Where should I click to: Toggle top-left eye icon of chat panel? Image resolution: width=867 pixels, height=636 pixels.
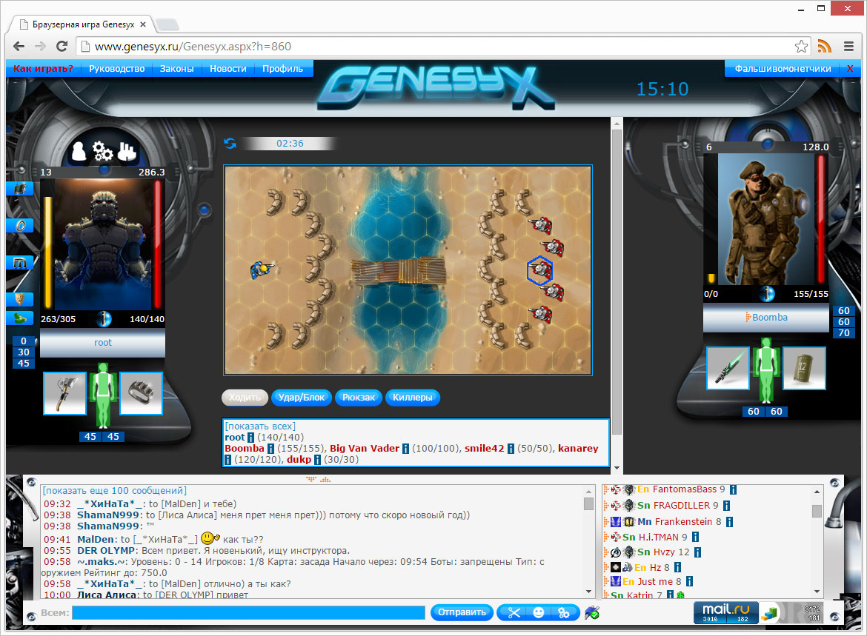click(32, 483)
